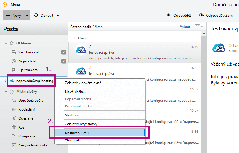Choose Nastavení účtu from context menu
The width and height of the screenshot is (239, 153).
point(78,133)
